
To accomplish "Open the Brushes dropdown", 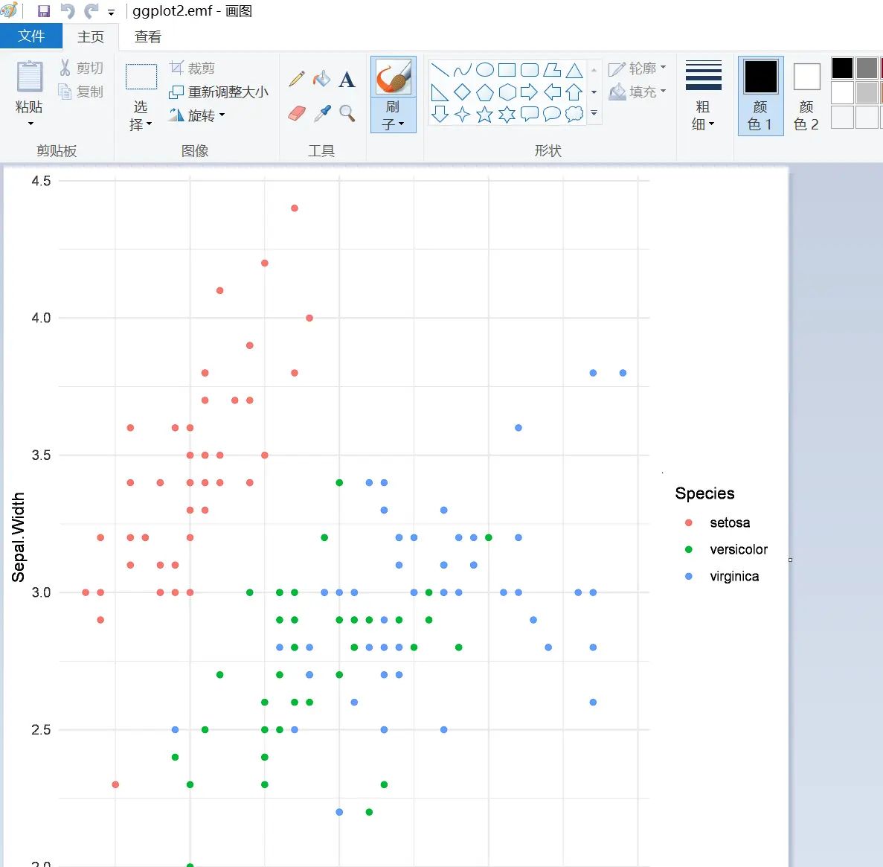I will (393, 116).
